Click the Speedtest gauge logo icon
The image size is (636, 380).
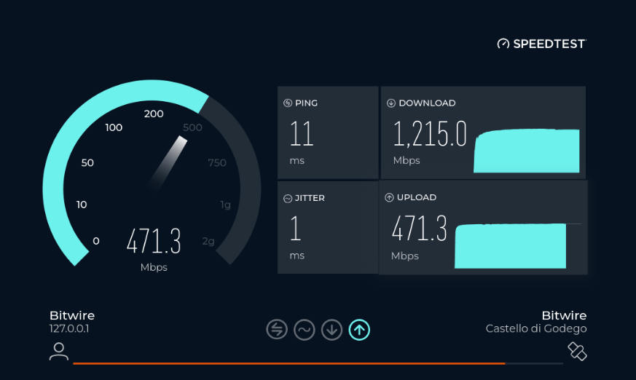503,44
